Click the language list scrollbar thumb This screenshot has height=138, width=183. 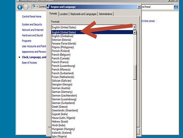click(x=135, y=72)
